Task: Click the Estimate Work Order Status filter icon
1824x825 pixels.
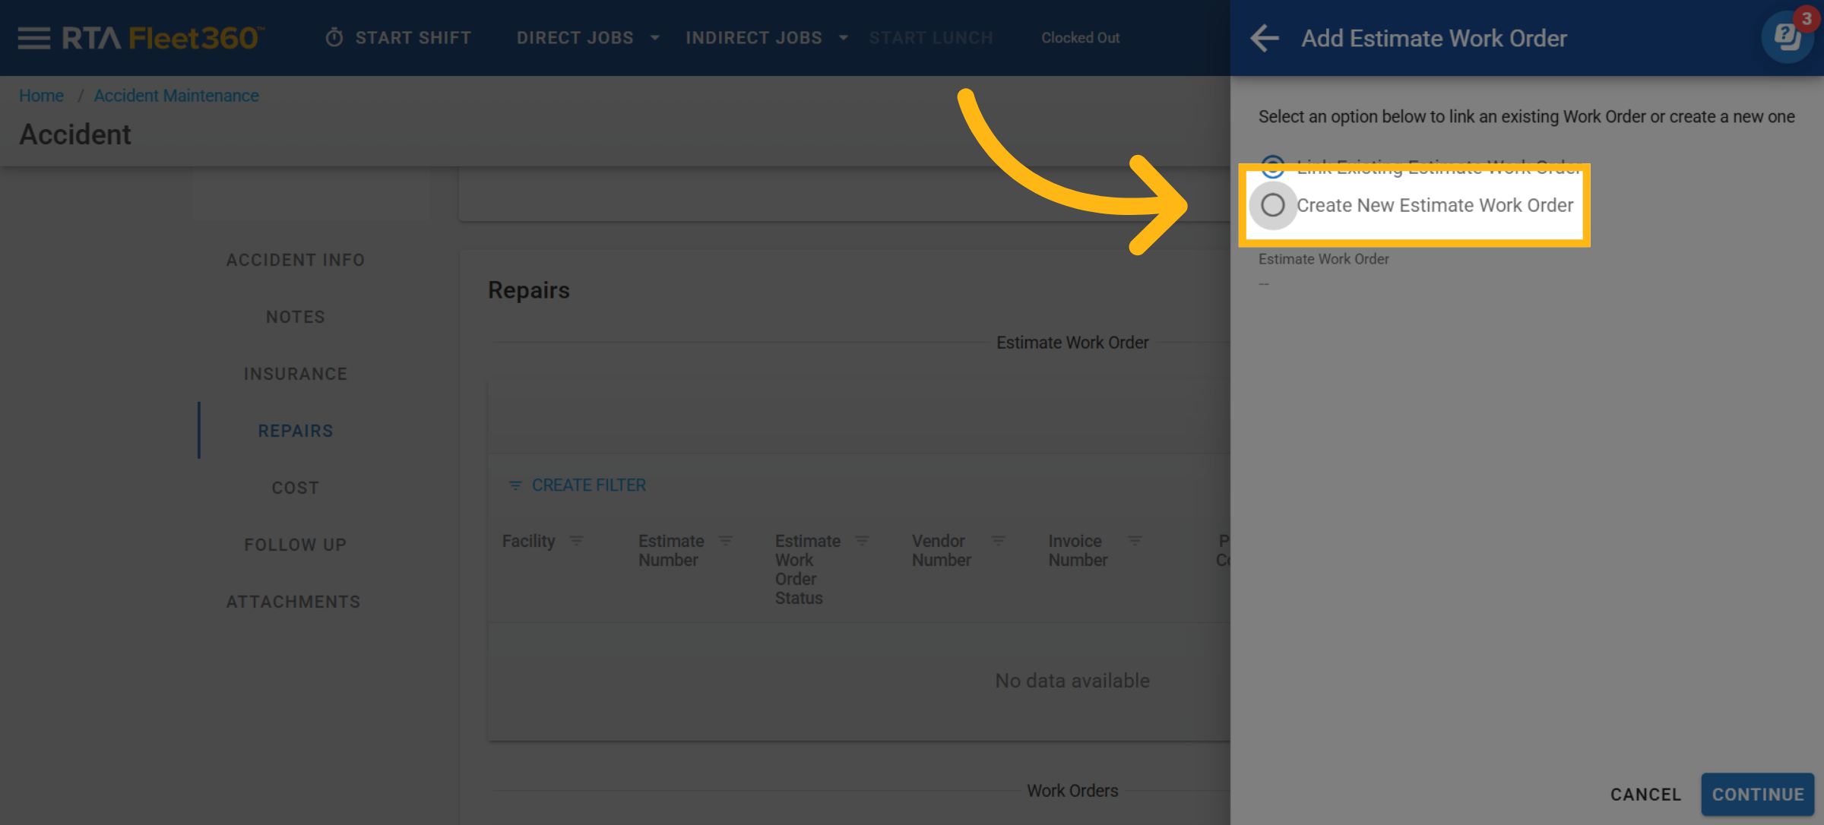Action: pos(862,541)
